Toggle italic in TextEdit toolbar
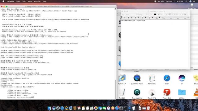 pyautogui.click(x=164, y=14)
